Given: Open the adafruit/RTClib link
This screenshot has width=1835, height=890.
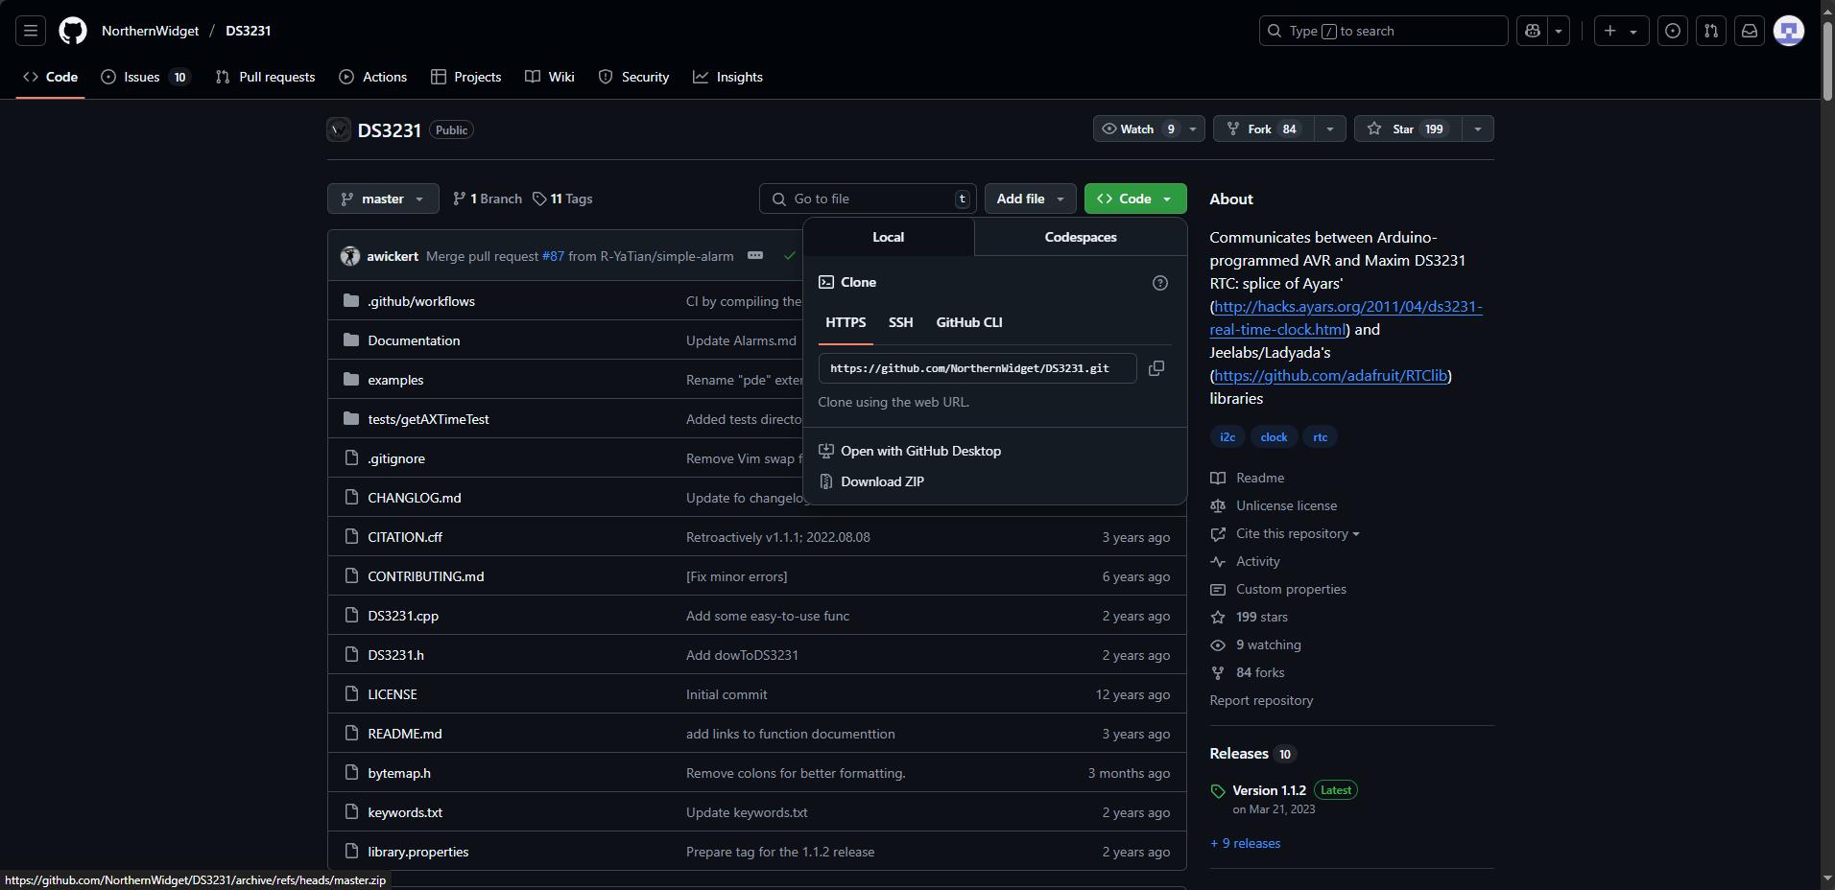Looking at the screenshot, I should click(1330, 375).
